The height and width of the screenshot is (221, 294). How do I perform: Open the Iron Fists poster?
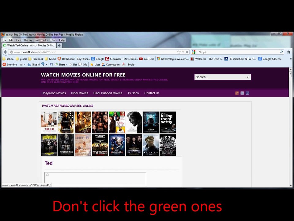pos(168,145)
